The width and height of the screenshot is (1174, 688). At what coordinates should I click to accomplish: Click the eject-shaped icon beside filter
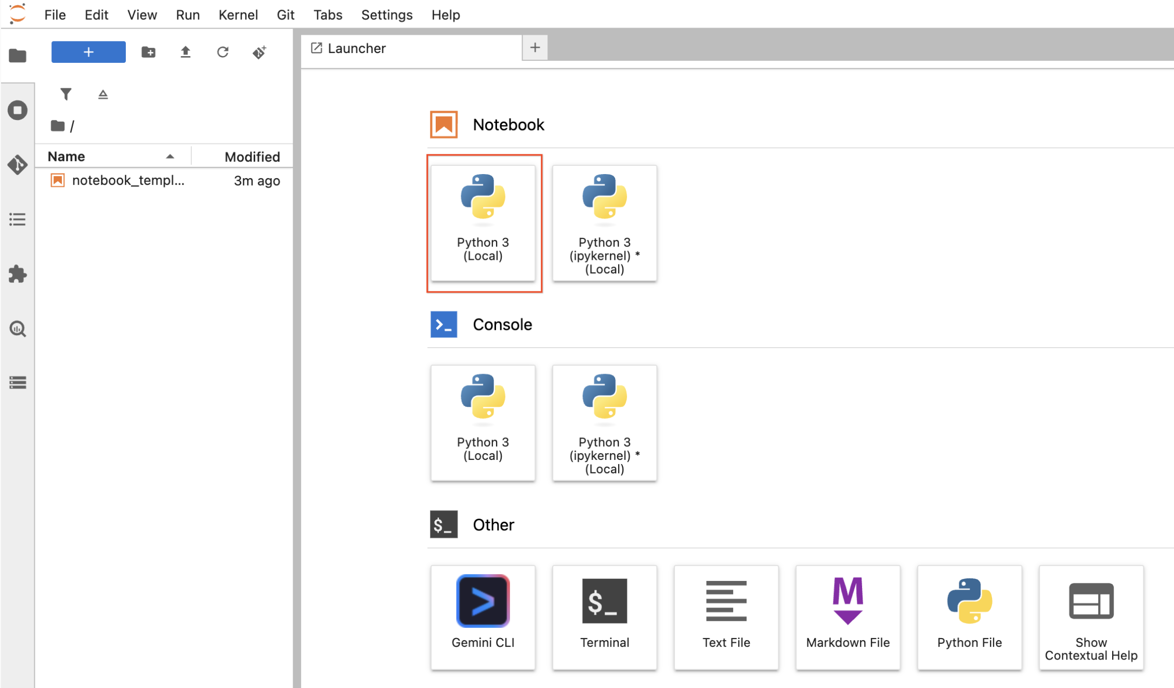pyautogui.click(x=103, y=94)
